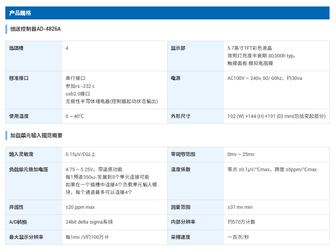Select the 馈送控制器AD-4826A section heading
The image size is (336, 251).
point(36,29)
